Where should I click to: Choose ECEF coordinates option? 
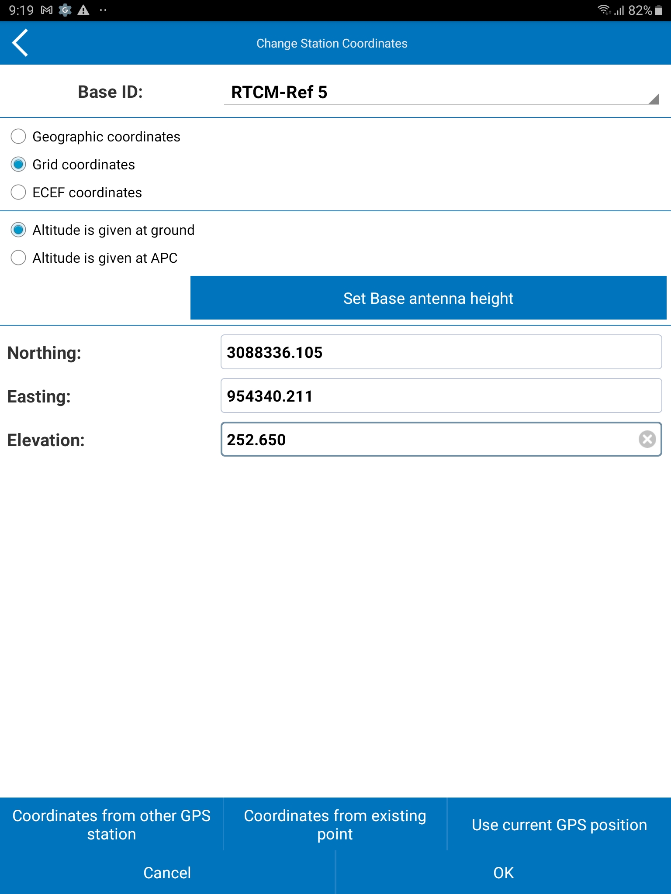coord(18,193)
